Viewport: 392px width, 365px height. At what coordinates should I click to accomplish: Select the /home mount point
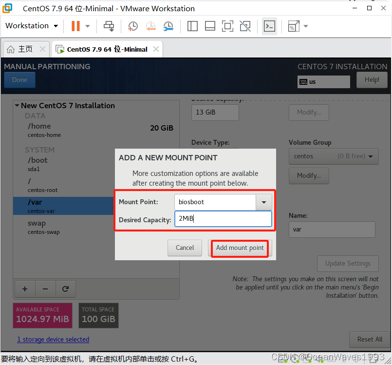click(x=96, y=130)
